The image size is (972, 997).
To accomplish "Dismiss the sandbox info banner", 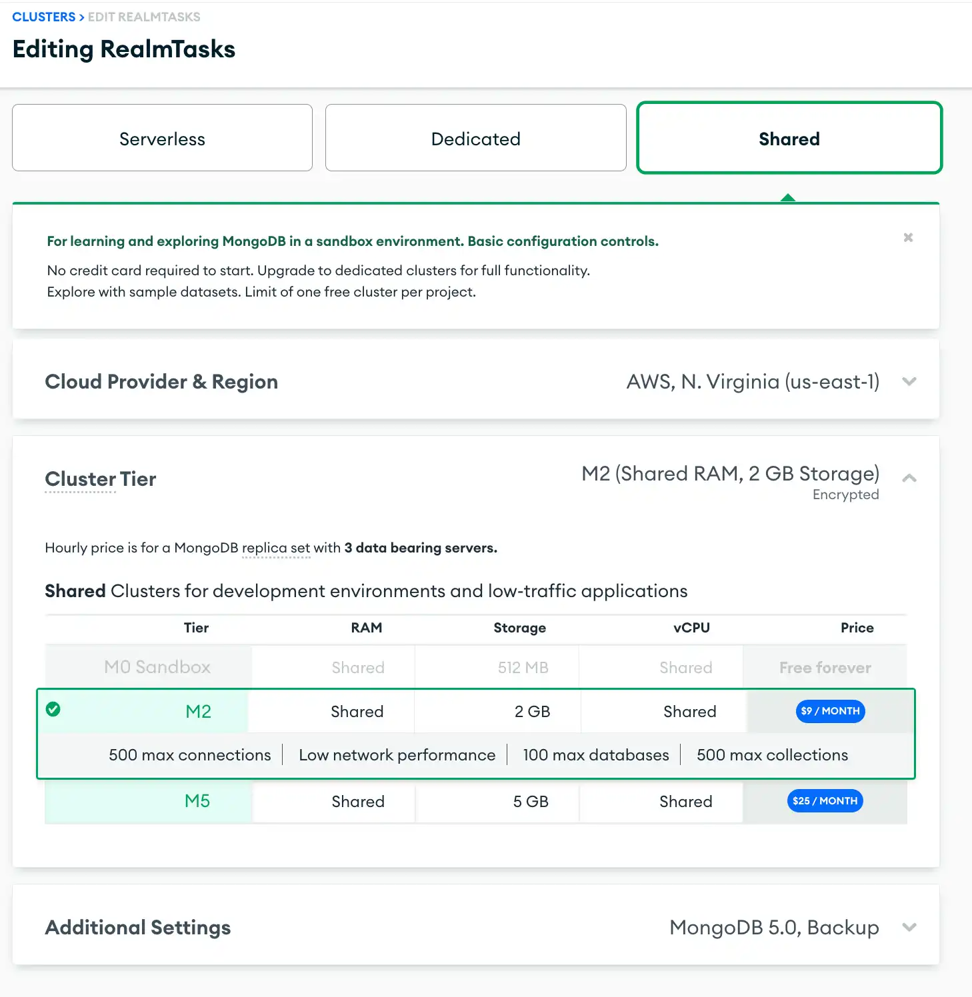I will coord(908,237).
